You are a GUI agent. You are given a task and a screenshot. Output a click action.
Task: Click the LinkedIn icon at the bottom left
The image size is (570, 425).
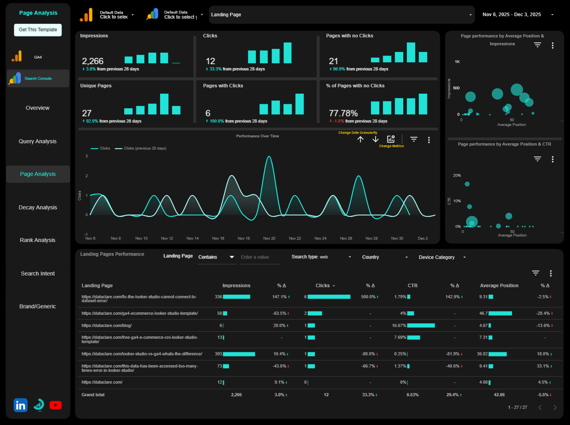[20, 405]
